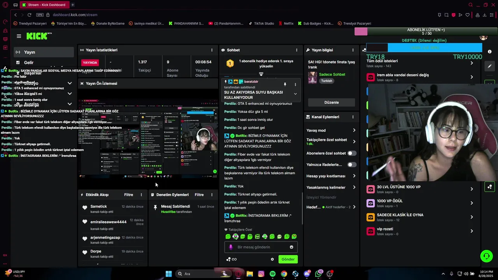Open irem abla vandal deseni değiş requests
This screenshot has width=498, height=280.
(x=420, y=77)
